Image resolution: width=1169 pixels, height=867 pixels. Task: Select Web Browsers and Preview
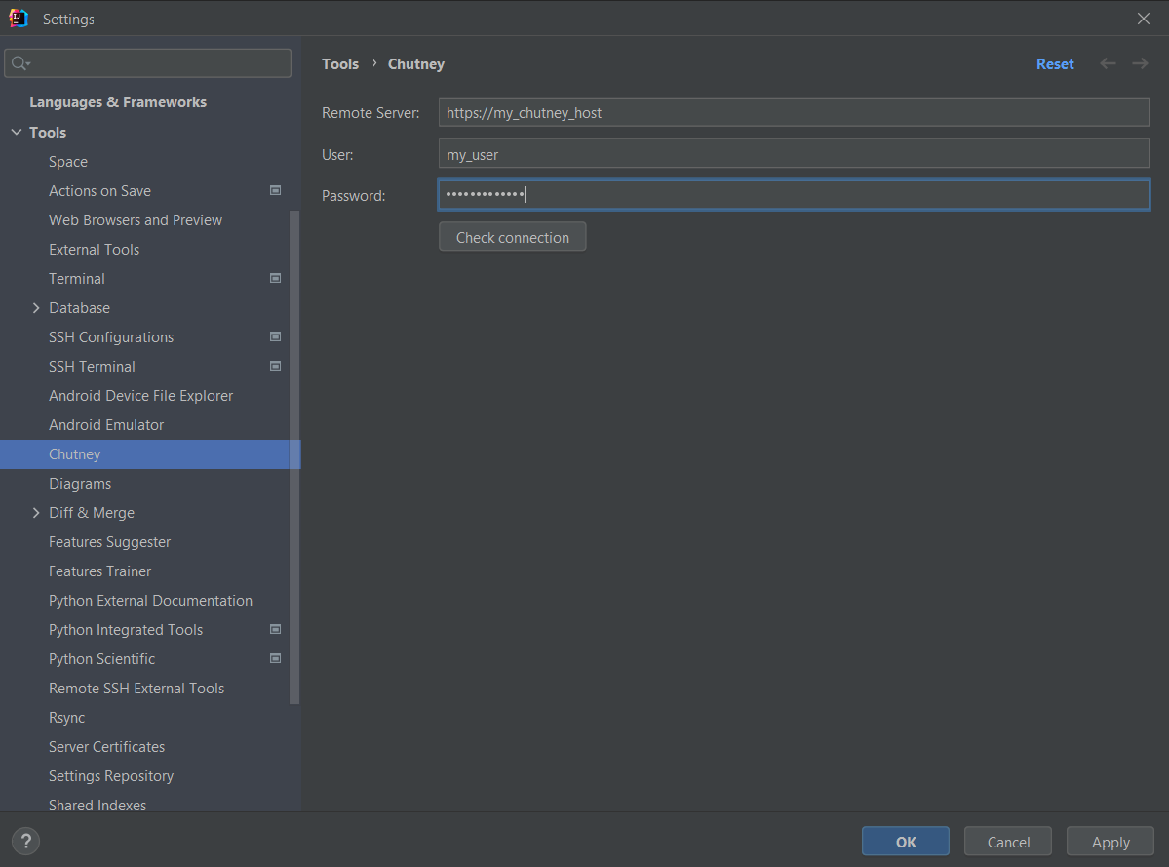pyautogui.click(x=136, y=219)
